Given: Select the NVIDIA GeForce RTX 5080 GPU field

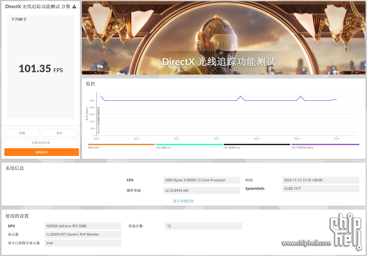Looking at the screenshot, I should [83, 226].
